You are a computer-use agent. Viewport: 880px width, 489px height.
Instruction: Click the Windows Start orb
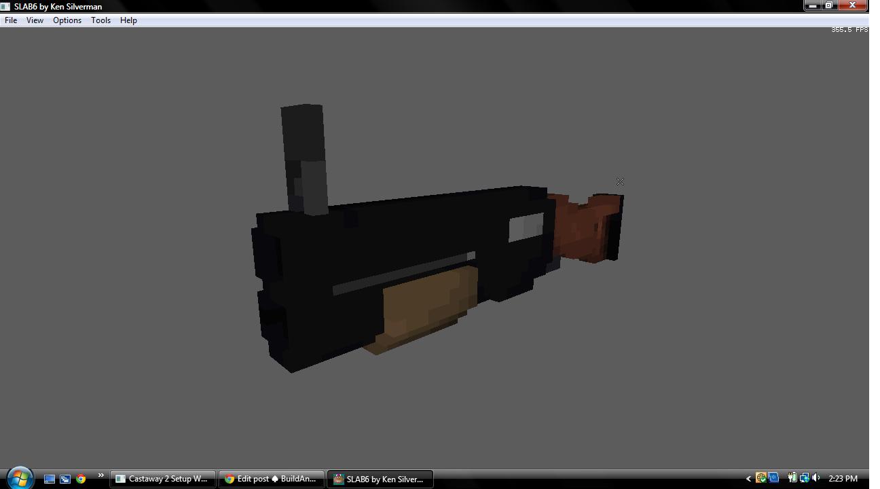coord(20,478)
